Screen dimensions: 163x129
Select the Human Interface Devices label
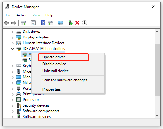tap(44, 43)
